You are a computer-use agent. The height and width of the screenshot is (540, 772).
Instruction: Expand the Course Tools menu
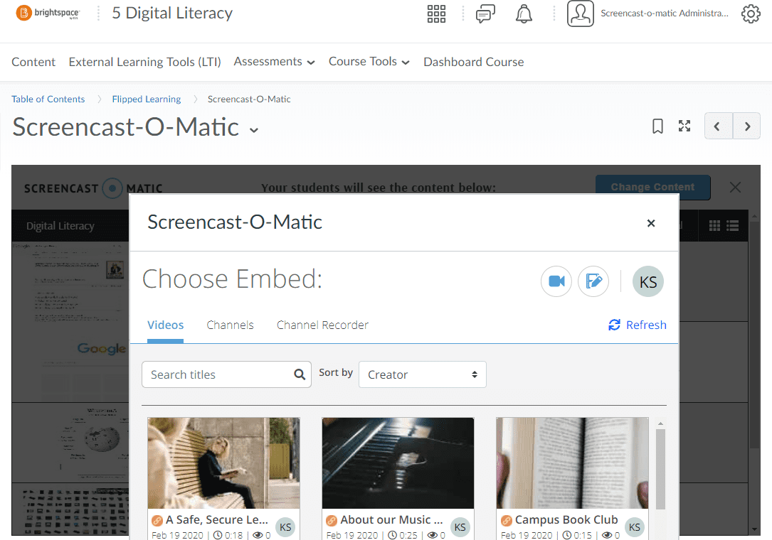(369, 62)
